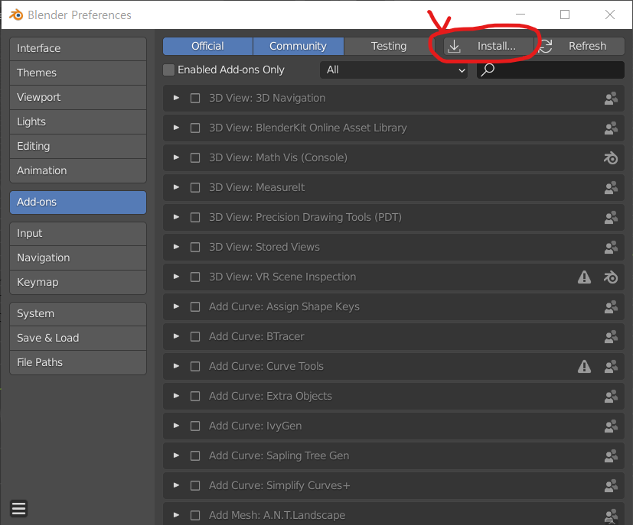Click the community icon on IvyGen row
The height and width of the screenshot is (525, 633).
611,426
